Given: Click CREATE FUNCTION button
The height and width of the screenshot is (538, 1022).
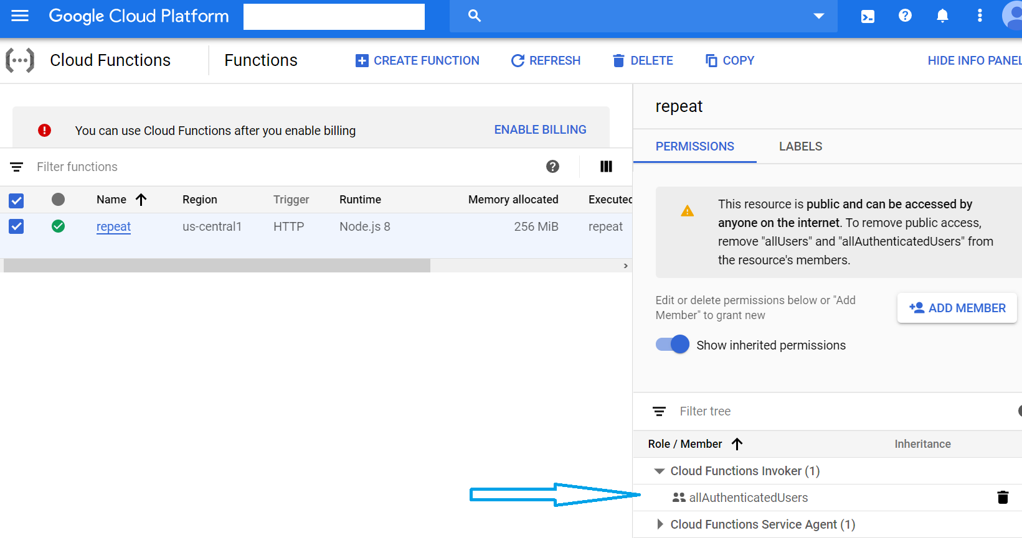Looking at the screenshot, I should coord(417,60).
